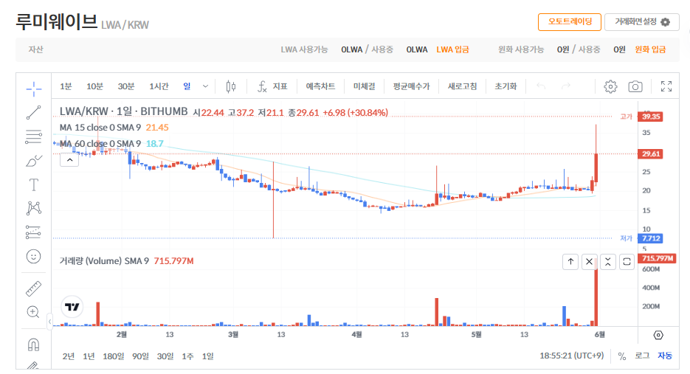This screenshot has height=374, width=690.
Task: Click the 7.712 low price label
Action: coord(651,238)
